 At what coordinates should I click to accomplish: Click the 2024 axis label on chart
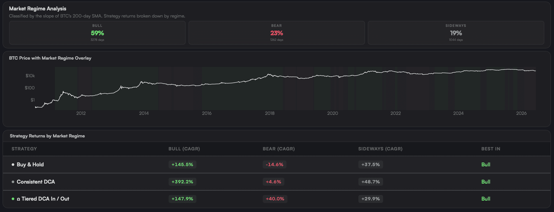pos(458,113)
